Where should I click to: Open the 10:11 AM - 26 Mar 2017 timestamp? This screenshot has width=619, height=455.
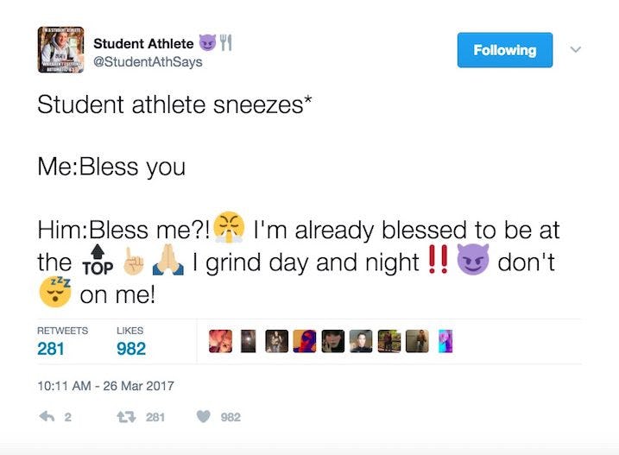105,384
